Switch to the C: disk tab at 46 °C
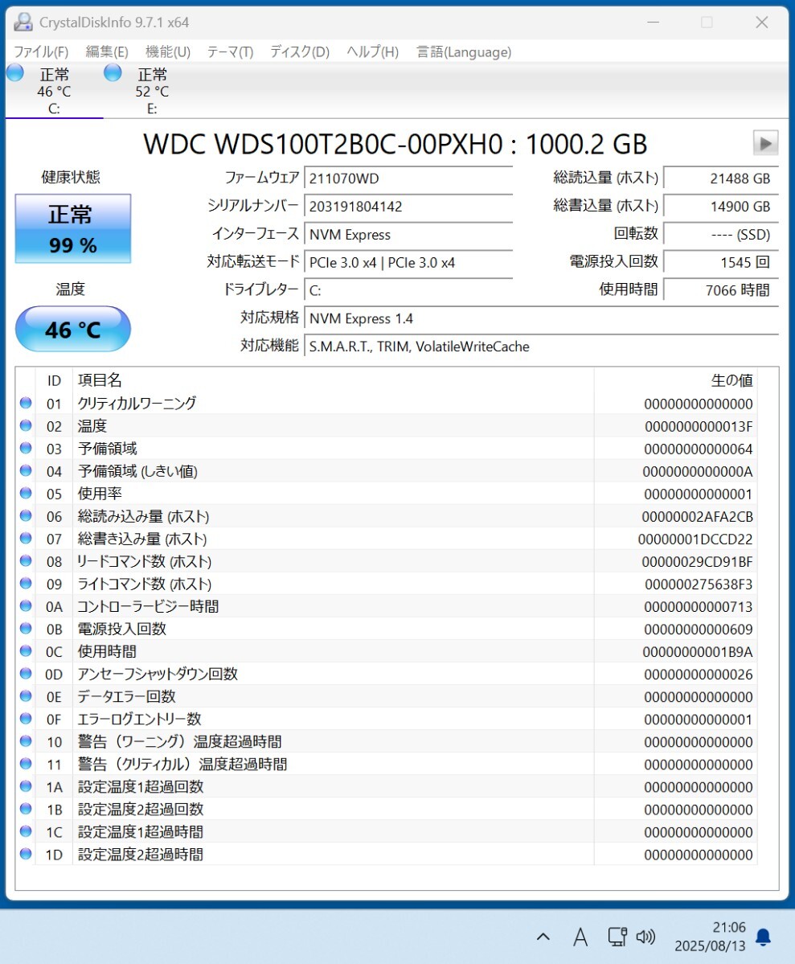This screenshot has width=795, height=964. pos(54,91)
